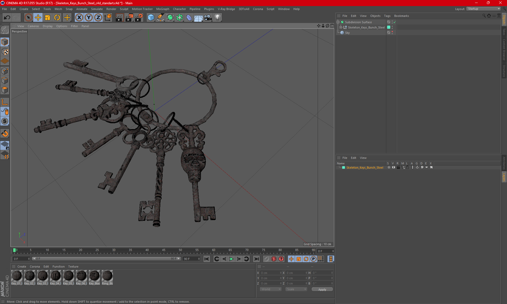Toggle layer view eye for Skeleton_Keys_Bunch_Steel

coord(393,168)
